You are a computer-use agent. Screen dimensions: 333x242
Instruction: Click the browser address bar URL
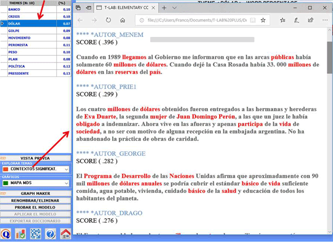click(x=197, y=20)
